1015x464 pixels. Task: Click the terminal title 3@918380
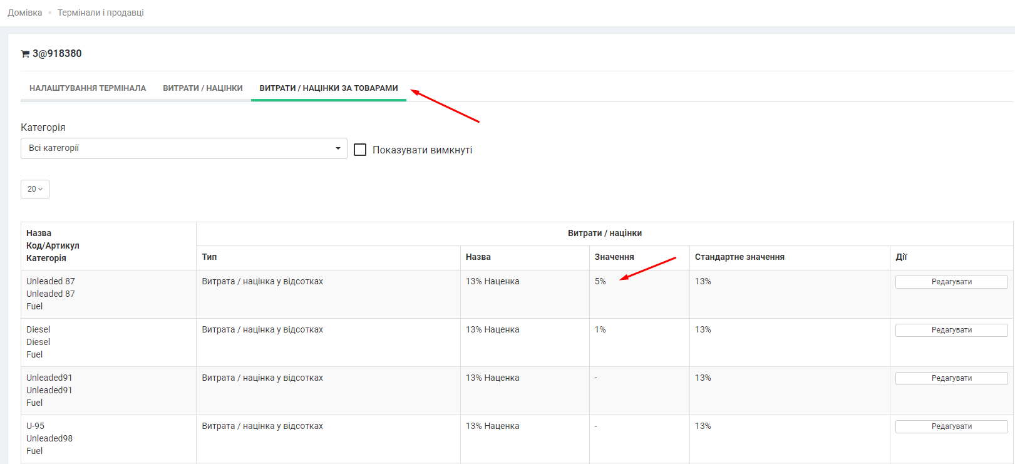pos(57,54)
